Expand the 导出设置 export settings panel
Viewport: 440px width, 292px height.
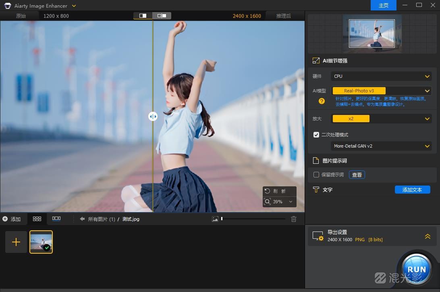coord(428,236)
